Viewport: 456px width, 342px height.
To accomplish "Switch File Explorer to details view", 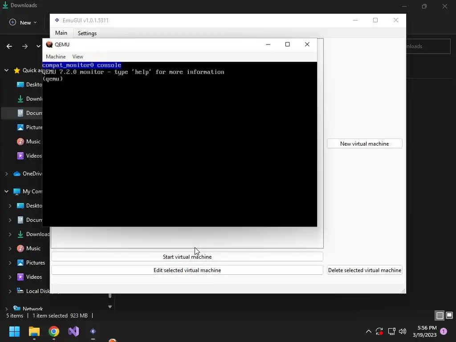I will click(x=440, y=315).
